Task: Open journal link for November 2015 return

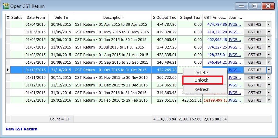Action: pyautogui.click(x=235, y=78)
